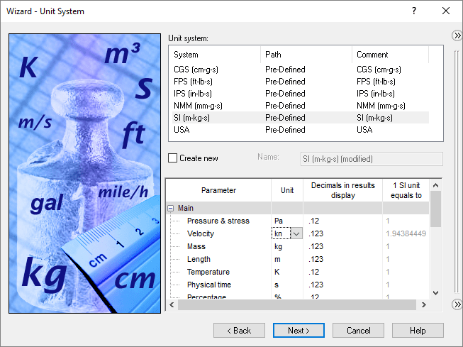
Task: Open Help for the wizard
Action: click(x=418, y=331)
